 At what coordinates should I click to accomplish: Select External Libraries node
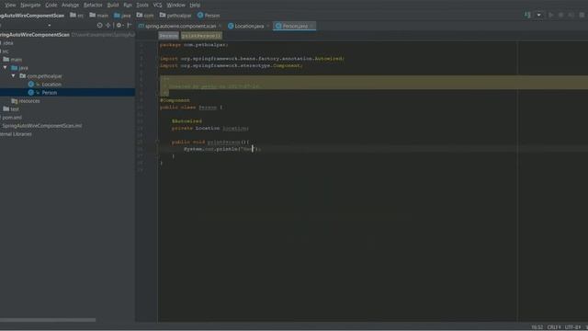pos(17,133)
